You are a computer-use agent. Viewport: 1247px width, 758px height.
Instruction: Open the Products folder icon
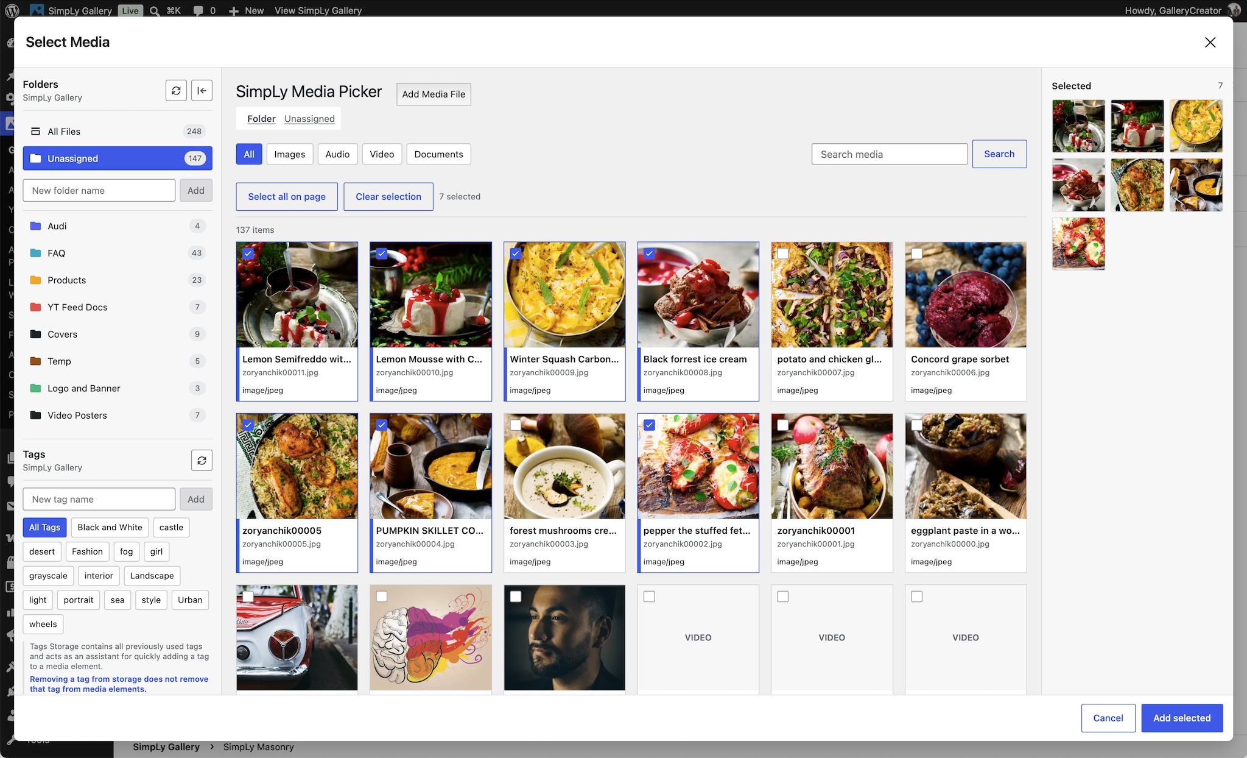point(35,280)
